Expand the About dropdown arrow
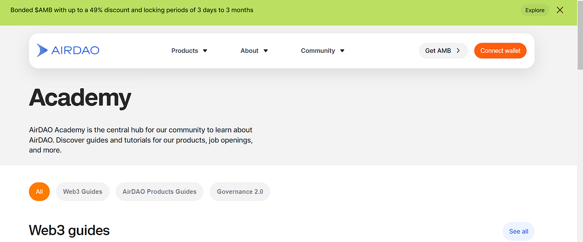 pyautogui.click(x=266, y=50)
